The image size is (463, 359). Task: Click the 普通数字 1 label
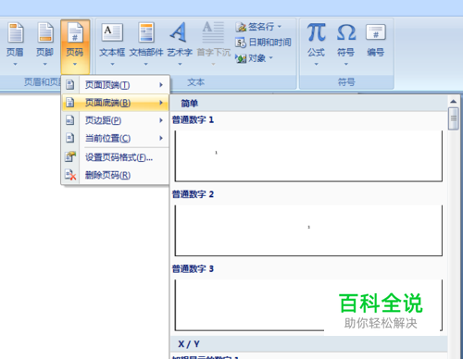coord(193,119)
